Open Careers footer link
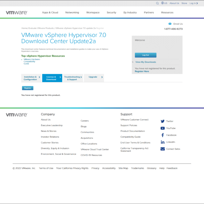Viewport: 204px width, 204px height. point(85,121)
